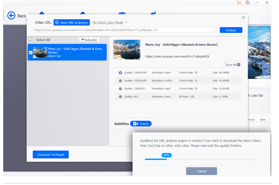This screenshot has width=279, height=185.
Task: Expand Show All formats
Action: (x=233, y=64)
